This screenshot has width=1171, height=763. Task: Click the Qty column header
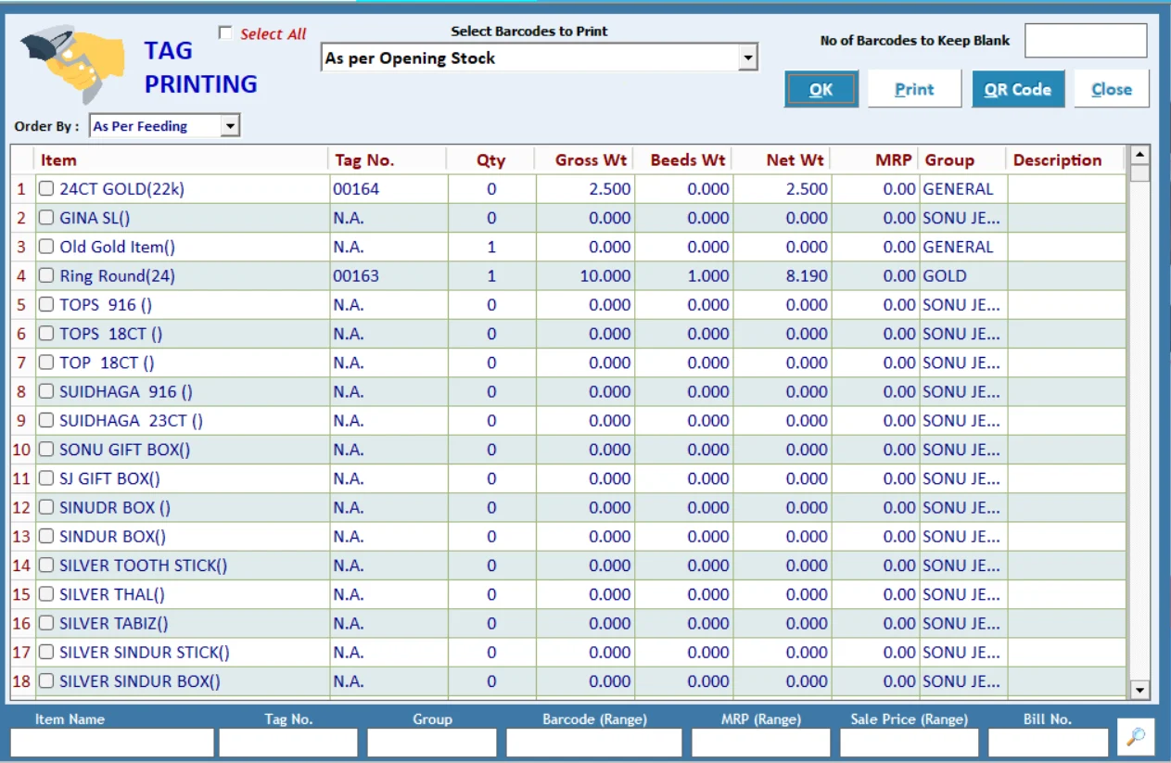tap(491, 160)
